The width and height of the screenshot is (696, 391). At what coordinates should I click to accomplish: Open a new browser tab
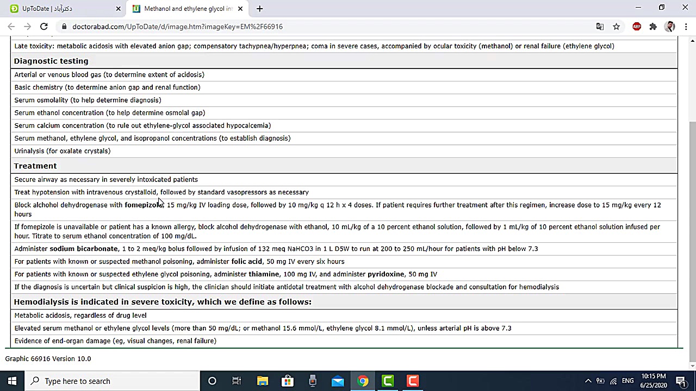(x=259, y=9)
